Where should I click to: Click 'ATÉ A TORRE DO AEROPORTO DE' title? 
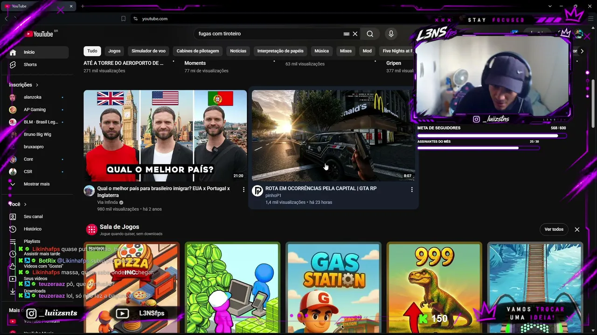(x=124, y=63)
